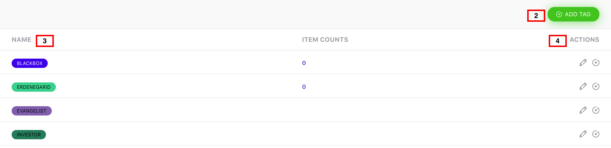Delete the ERDENEGARID tag
611x148 pixels.
point(596,86)
